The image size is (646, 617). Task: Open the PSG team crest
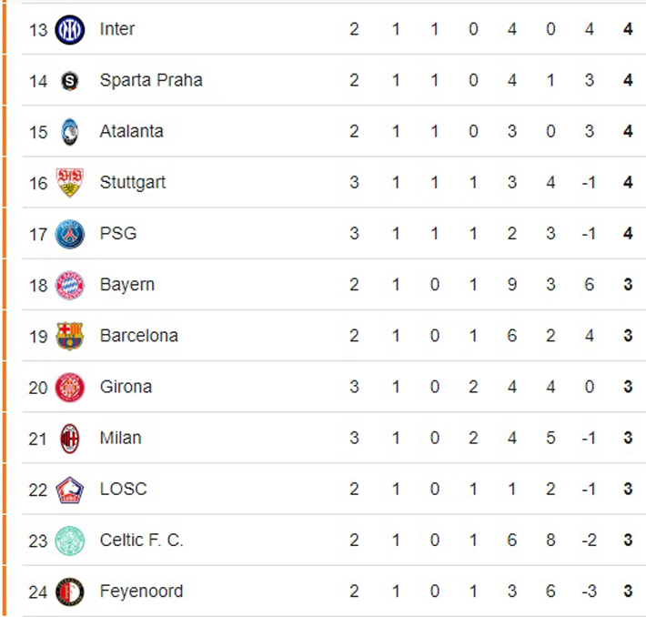(69, 234)
